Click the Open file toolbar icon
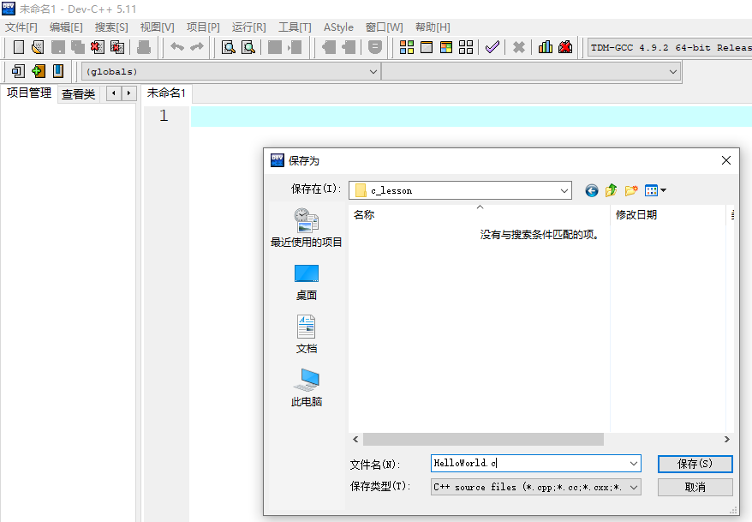 (x=38, y=47)
